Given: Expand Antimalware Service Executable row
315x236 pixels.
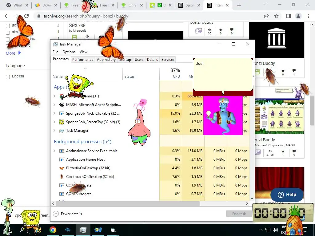Looking at the screenshot, I should 54,151.
